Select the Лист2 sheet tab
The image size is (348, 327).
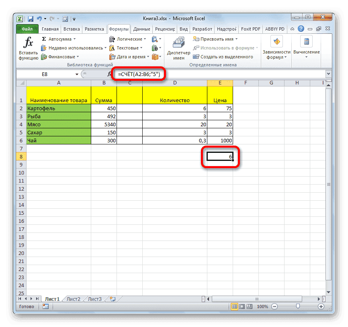click(x=74, y=299)
